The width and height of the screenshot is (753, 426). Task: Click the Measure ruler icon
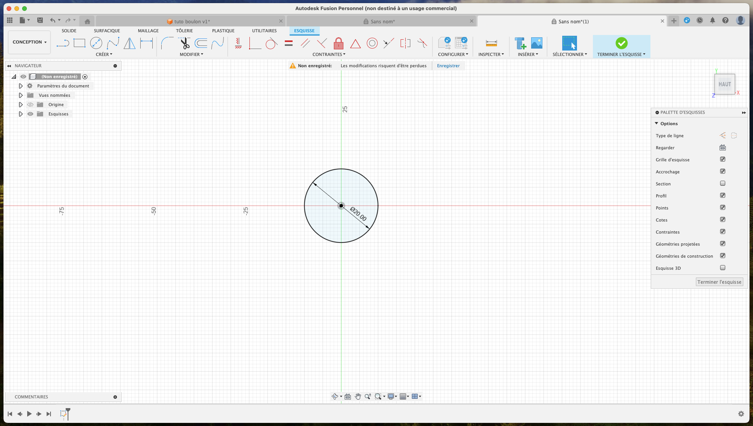tap(491, 43)
